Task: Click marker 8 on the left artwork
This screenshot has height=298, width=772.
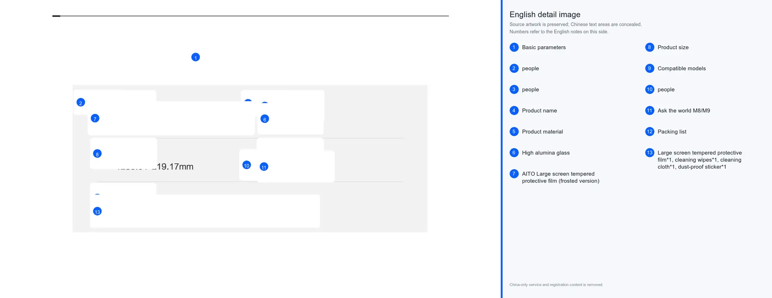Action: pyautogui.click(x=97, y=154)
